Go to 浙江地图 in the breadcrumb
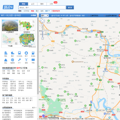 click(x=9, y=15)
